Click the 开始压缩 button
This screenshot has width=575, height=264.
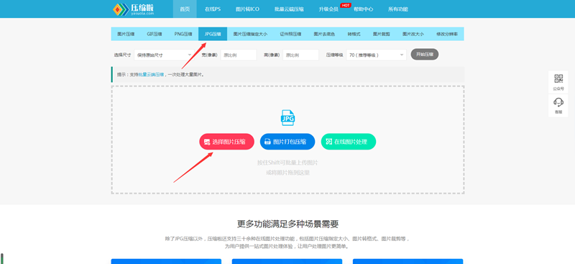tap(425, 55)
